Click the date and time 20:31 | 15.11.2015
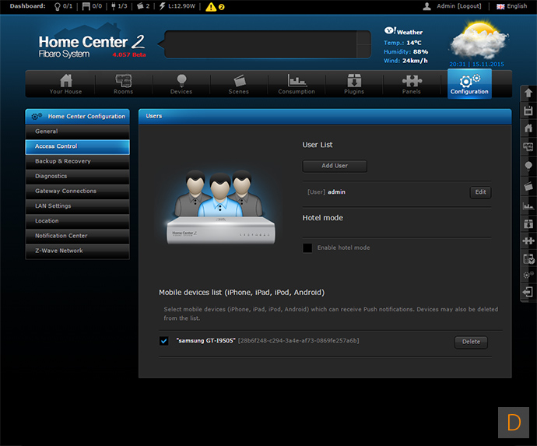Screen dimensions: 537x446 pyautogui.click(x=476, y=64)
